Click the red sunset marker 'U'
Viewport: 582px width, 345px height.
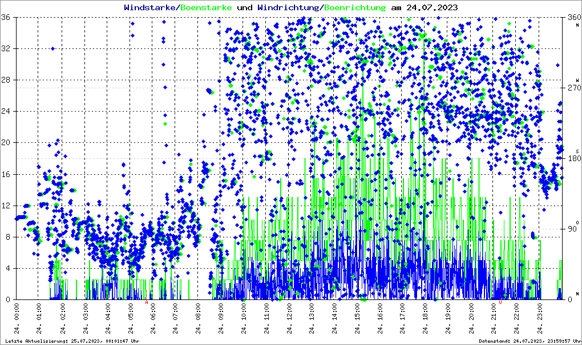coord(500,303)
